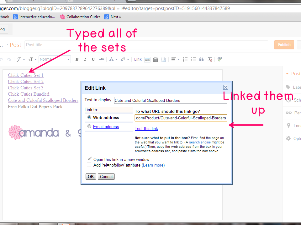The width and height of the screenshot is (301, 225).
Task: Click the Test this link hyperlink
Action: pos(146,128)
